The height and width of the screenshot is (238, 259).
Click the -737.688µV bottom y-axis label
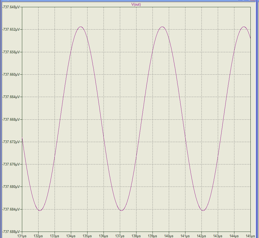11,232
